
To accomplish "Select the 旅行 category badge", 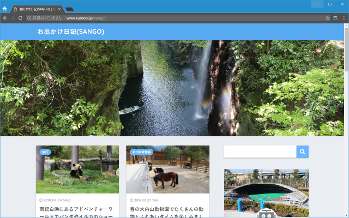I will click(45, 152).
